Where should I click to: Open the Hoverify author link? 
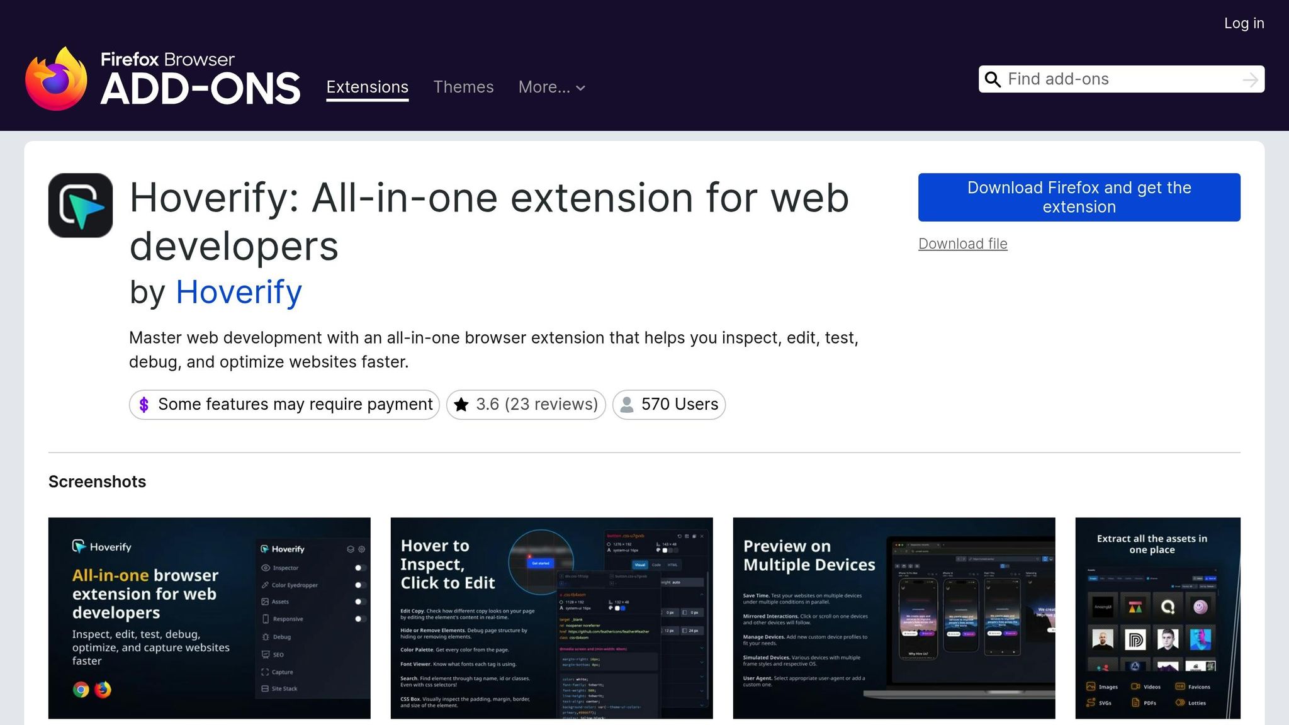pos(239,292)
